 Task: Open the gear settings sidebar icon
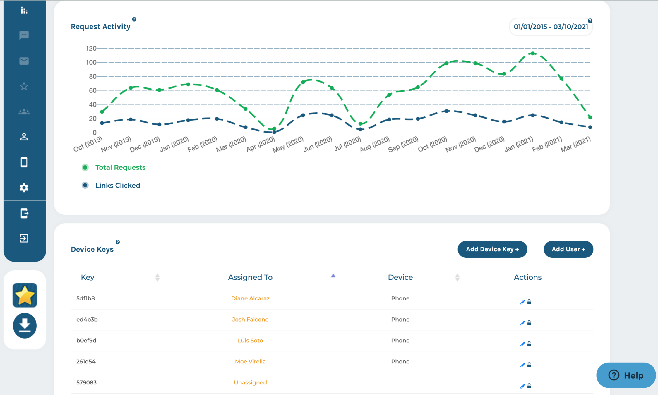[24, 188]
